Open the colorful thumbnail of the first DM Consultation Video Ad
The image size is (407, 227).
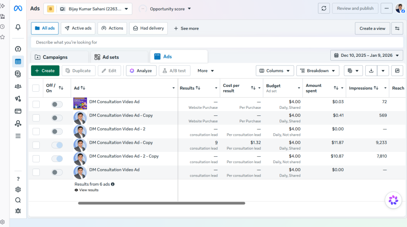click(x=80, y=104)
